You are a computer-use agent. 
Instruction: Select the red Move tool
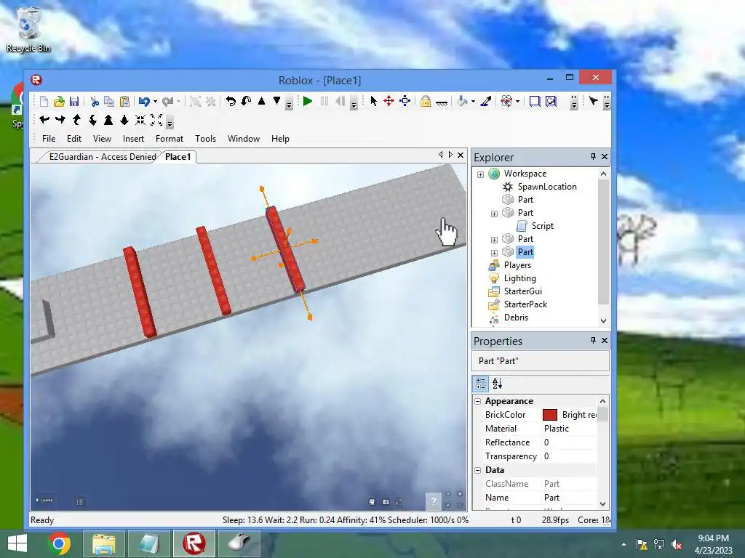click(x=389, y=101)
